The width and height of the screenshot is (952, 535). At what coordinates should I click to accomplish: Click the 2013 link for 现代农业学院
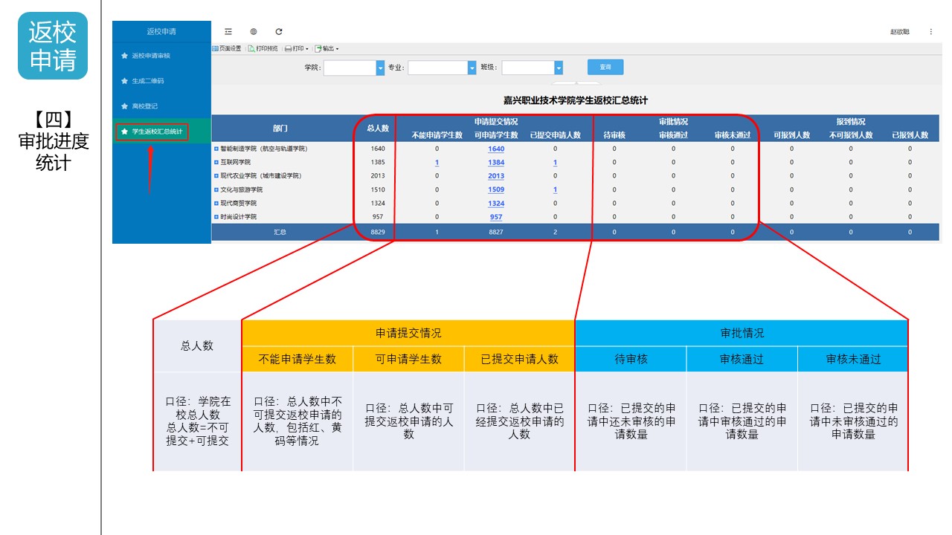496,176
